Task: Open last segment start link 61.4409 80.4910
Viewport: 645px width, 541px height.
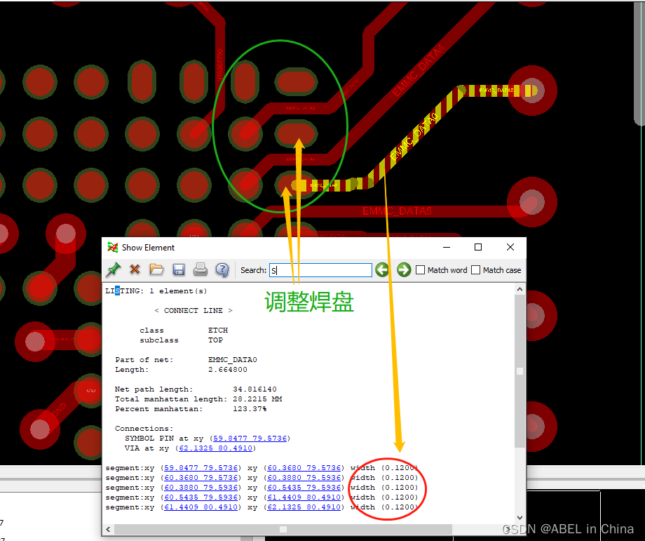Action: coord(201,507)
